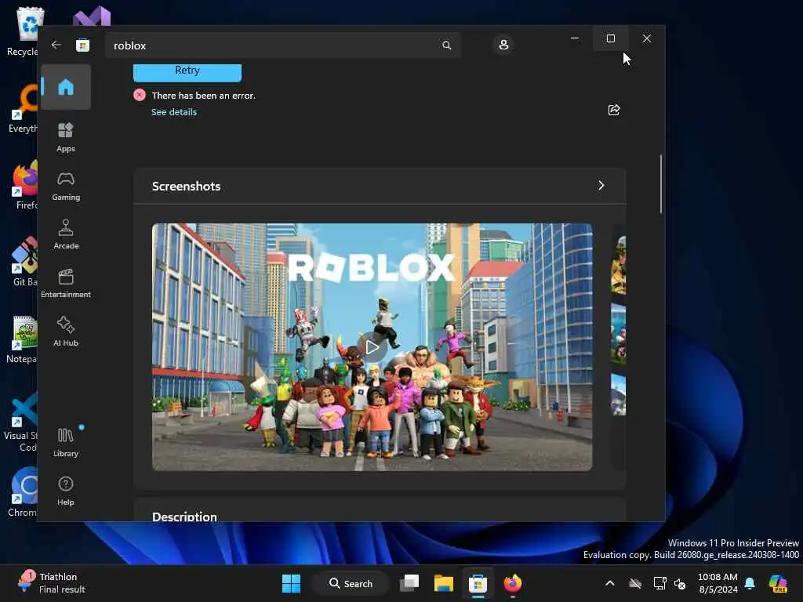Select the Firefox desktop shortcut

pyautogui.click(x=26, y=185)
